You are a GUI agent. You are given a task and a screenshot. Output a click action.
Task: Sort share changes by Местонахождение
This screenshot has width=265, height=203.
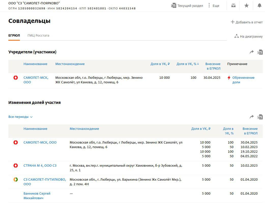click(84, 129)
